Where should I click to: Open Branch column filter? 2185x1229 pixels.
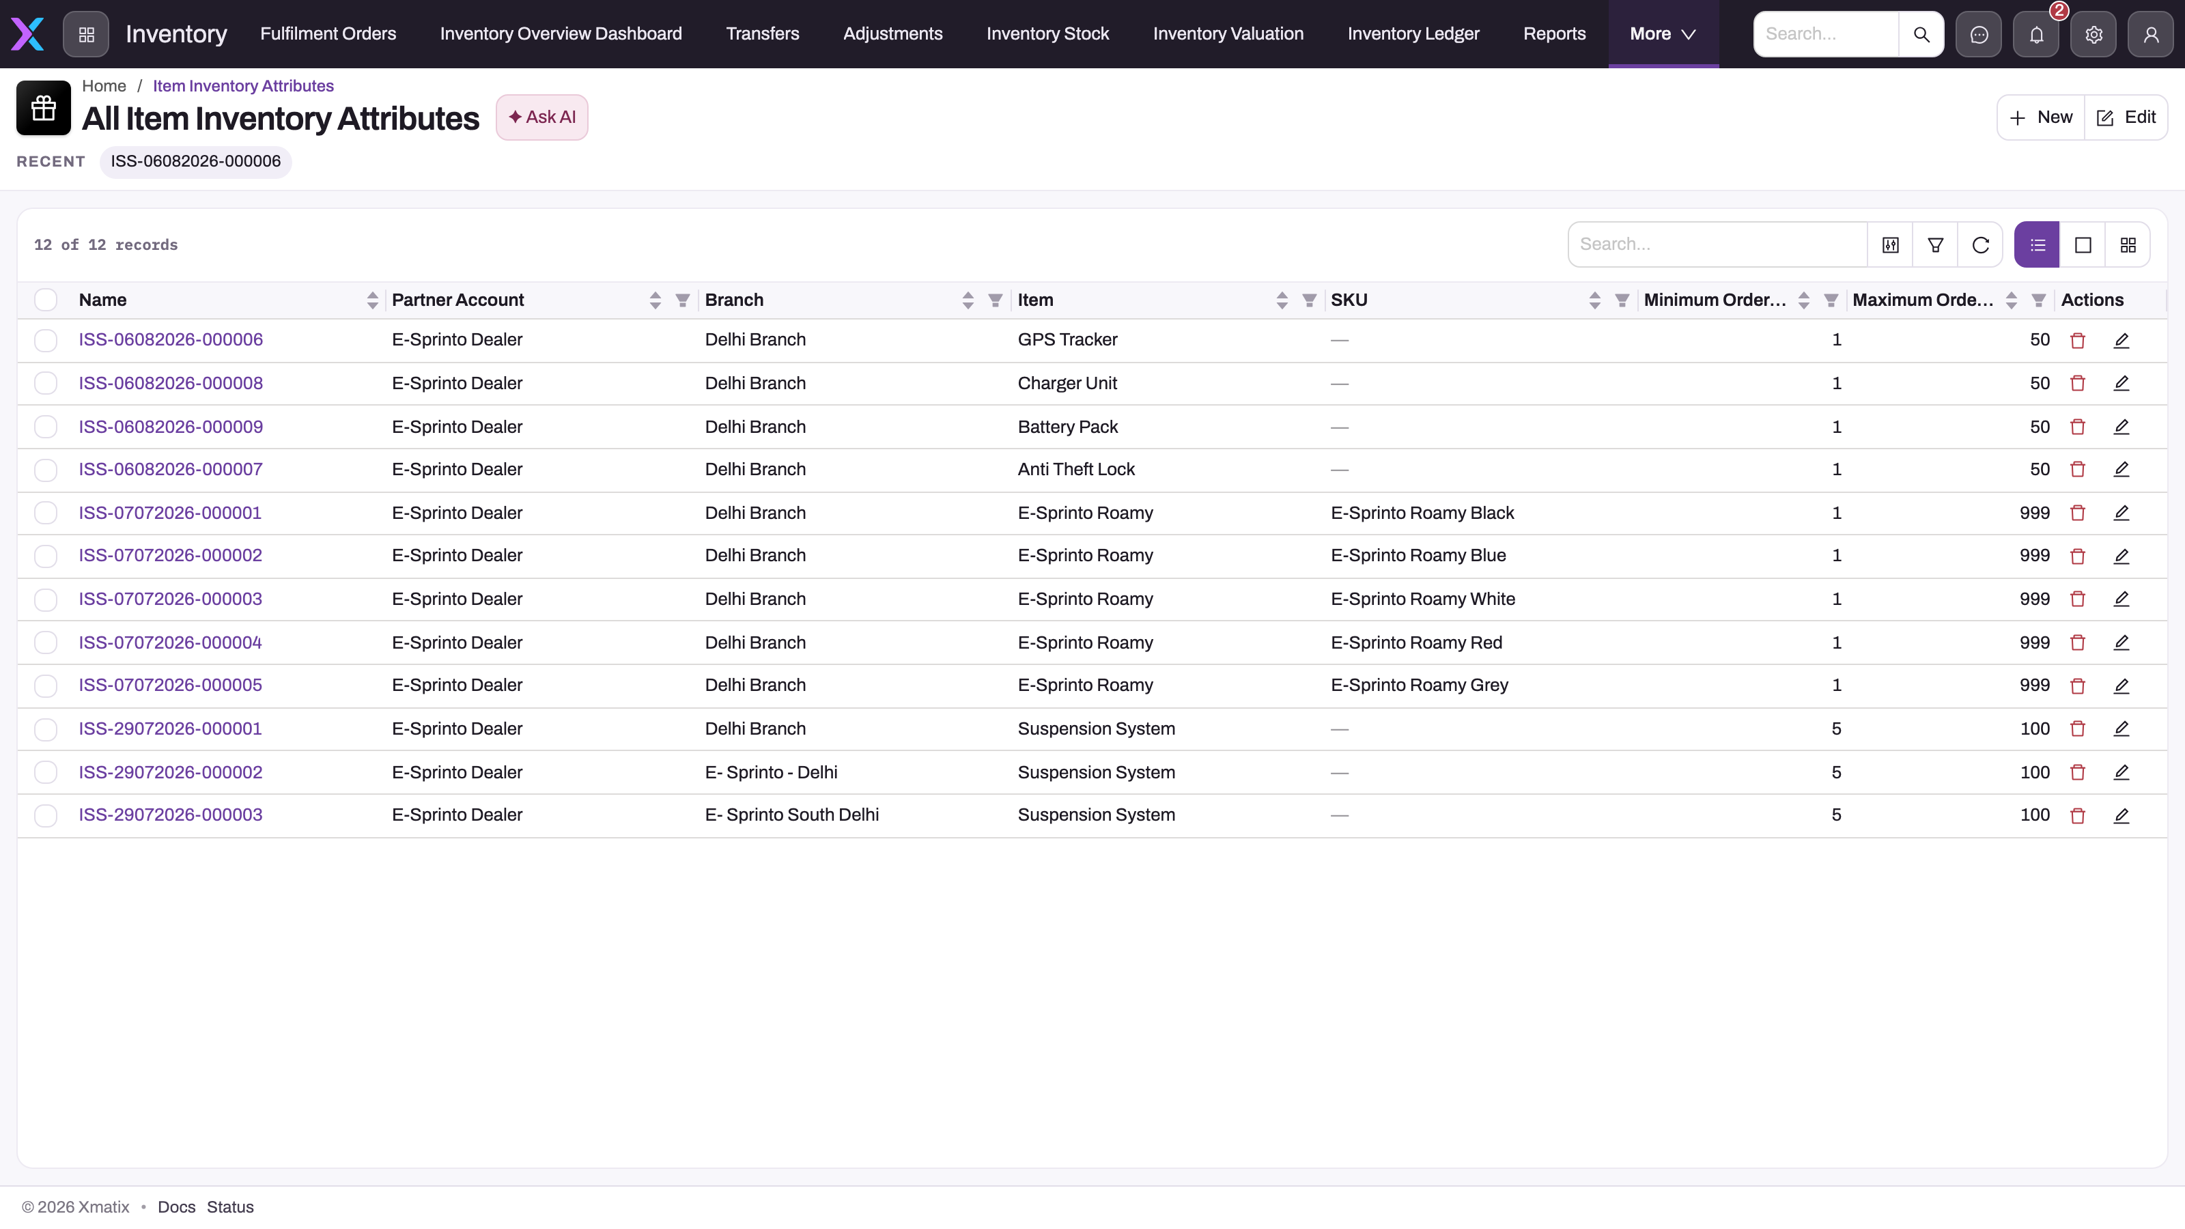pos(995,300)
